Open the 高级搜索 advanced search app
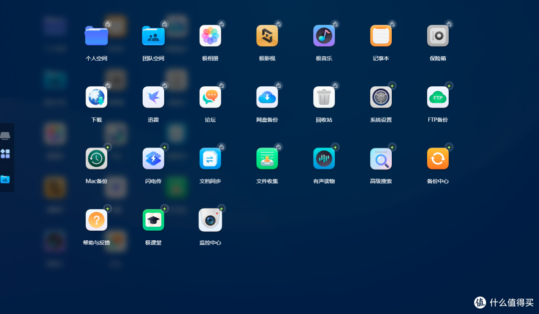 coord(381,158)
